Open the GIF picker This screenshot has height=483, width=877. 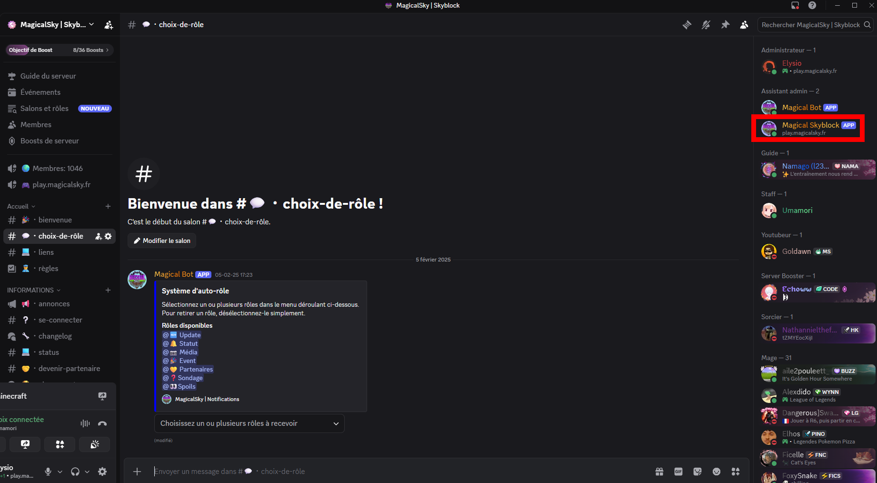click(678, 472)
